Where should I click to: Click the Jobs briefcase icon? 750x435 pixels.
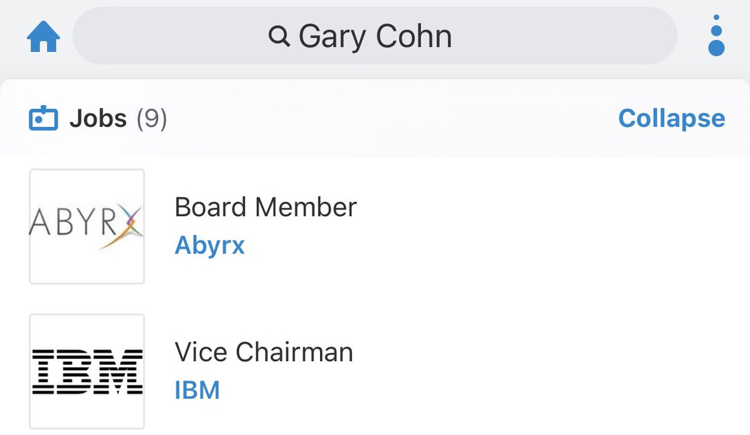[43, 118]
